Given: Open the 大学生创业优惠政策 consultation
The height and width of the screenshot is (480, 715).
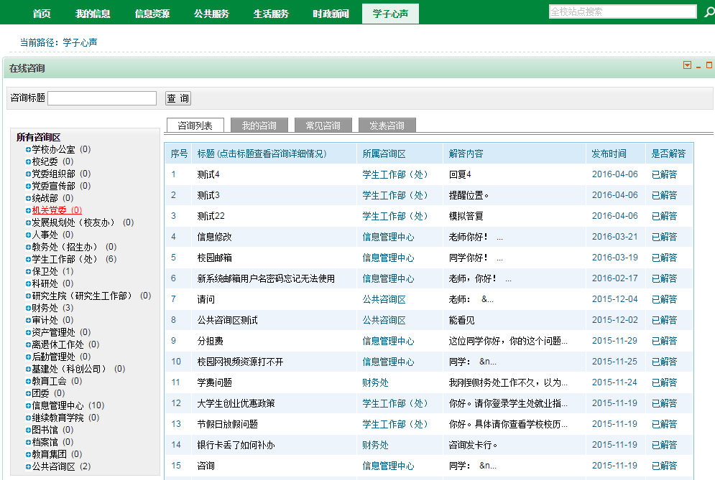Looking at the screenshot, I should pos(236,403).
